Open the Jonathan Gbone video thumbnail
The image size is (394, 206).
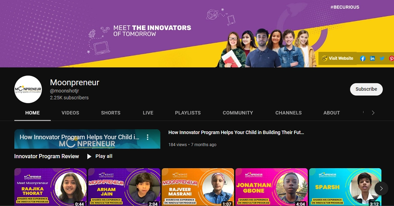coord(271,187)
